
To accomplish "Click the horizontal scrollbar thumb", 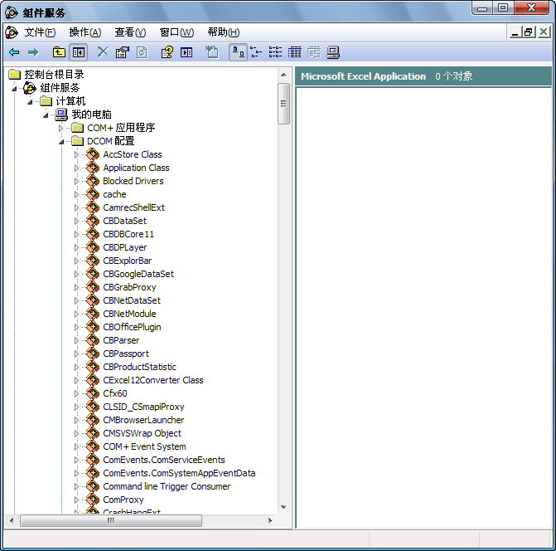I will (x=111, y=520).
